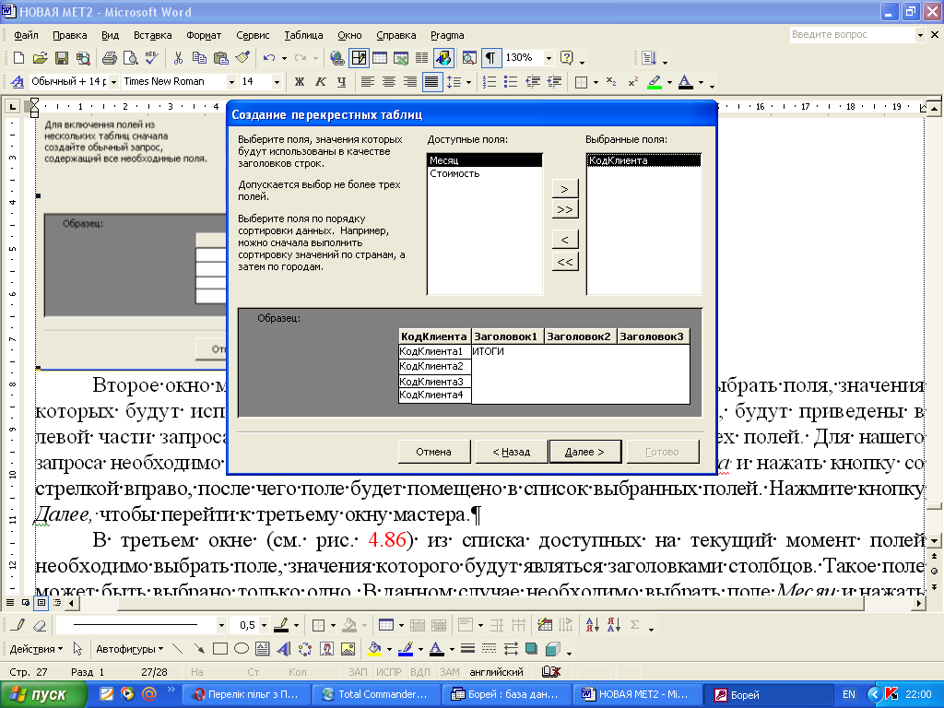The image size is (944, 708).
Task: Open the Times New Roman font dropdown
Action: click(x=231, y=82)
